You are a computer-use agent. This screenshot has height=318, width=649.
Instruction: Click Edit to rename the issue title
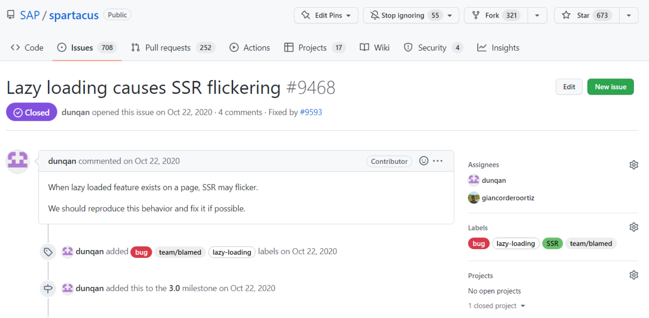pyautogui.click(x=569, y=87)
